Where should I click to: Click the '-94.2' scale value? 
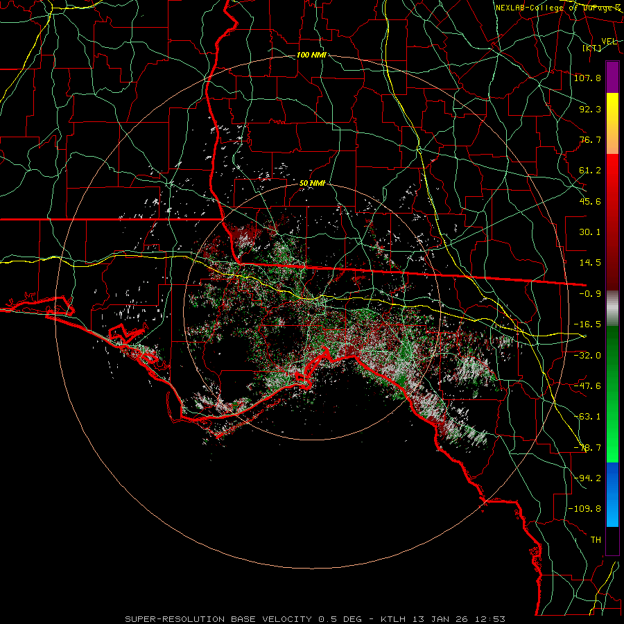pyautogui.click(x=587, y=478)
